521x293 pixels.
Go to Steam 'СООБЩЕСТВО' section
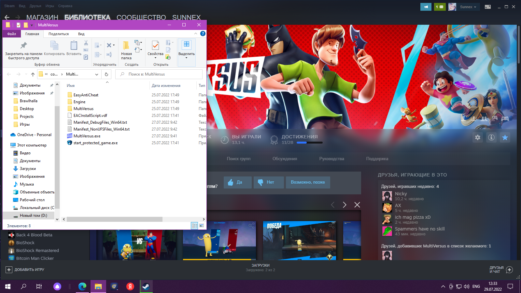point(141,17)
